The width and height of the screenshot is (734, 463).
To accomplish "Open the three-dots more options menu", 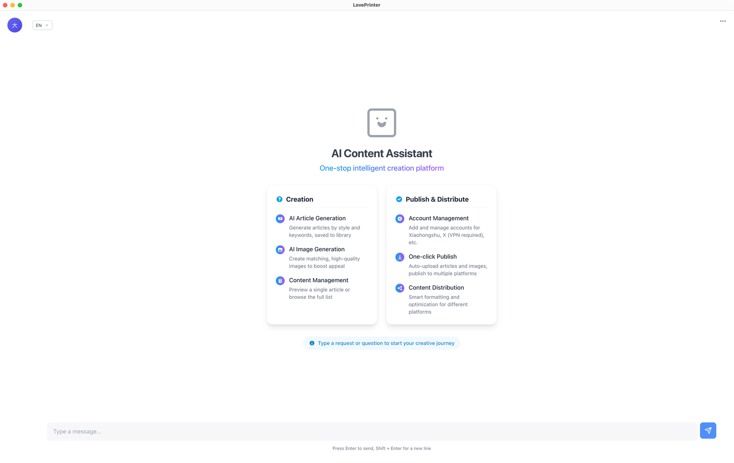I will coord(723,21).
